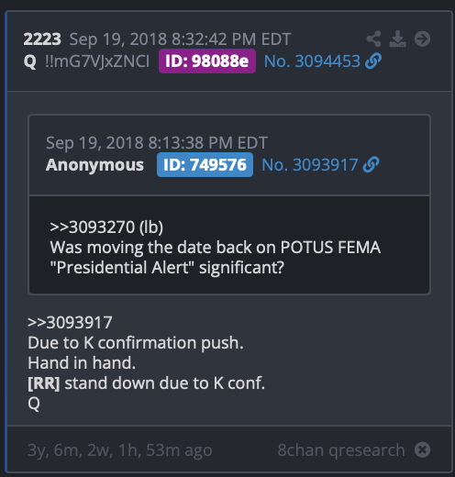This screenshot has width=455, height=477.
Task: Click the Q tripcode !!mG7VJxZNCI
Action: pyautogui.click(x=97, y=61)
